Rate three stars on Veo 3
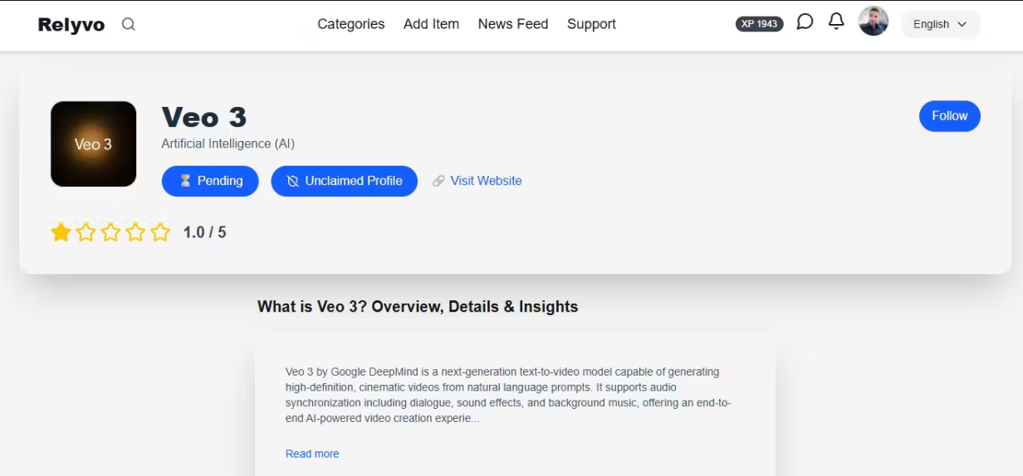This screenshot has height=476, width=1023. click(110, 232)
